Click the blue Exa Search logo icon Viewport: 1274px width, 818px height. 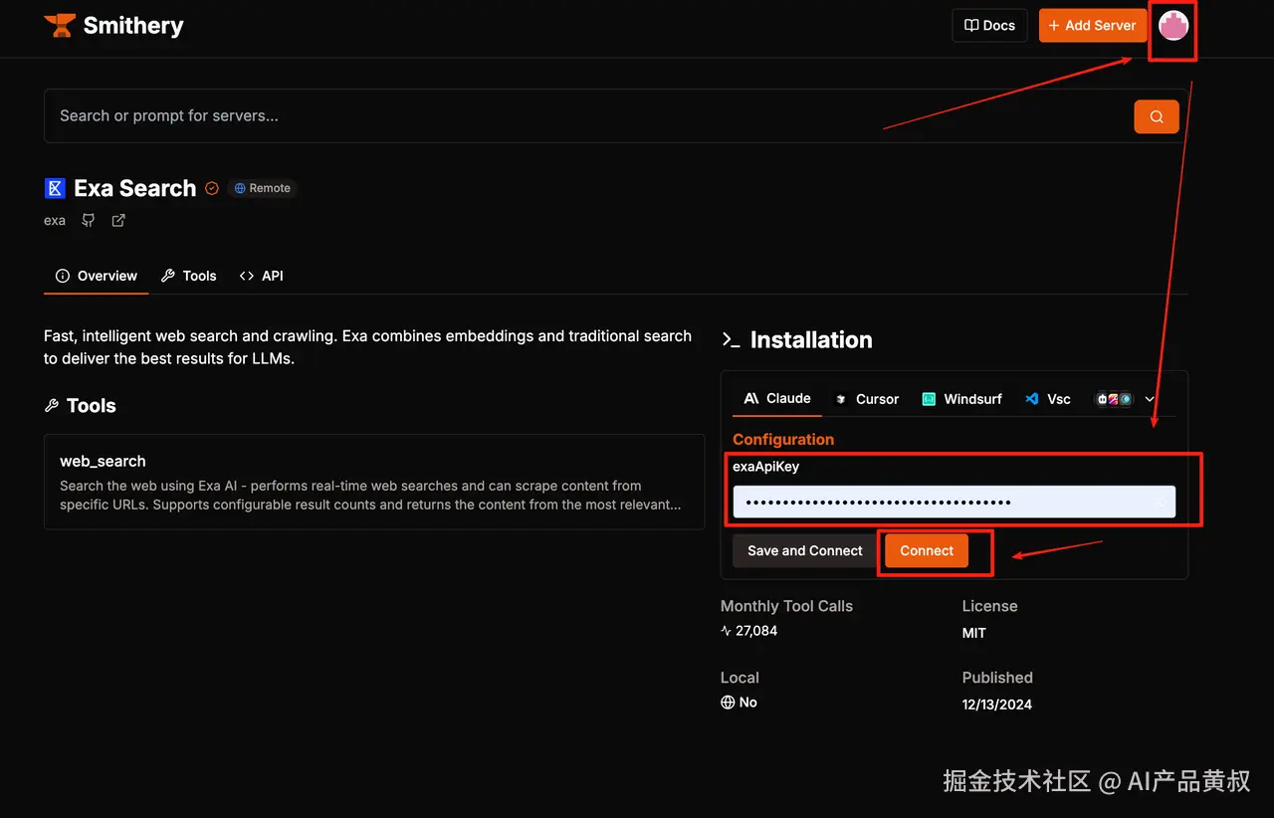click(55, 188)
